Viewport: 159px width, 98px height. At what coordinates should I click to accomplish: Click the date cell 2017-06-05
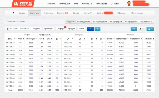[10, 70]
